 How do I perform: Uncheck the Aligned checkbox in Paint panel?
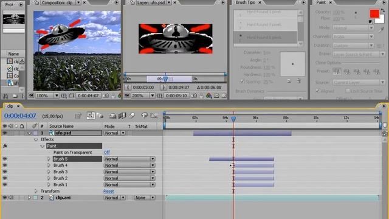(317, 91)
